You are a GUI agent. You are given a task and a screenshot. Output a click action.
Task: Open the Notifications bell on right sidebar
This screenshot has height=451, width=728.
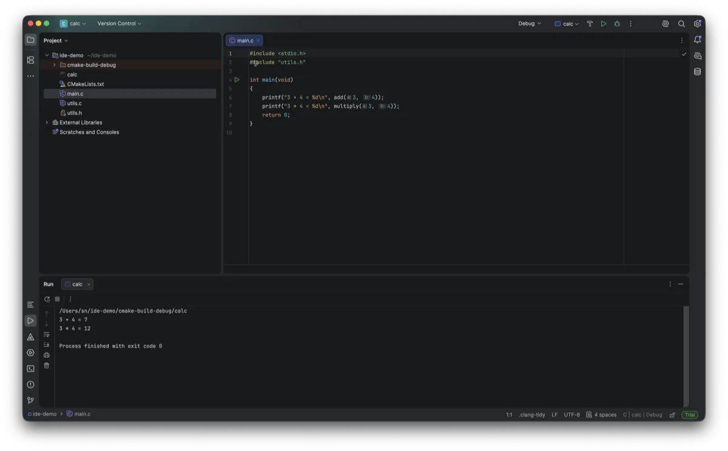698,40
